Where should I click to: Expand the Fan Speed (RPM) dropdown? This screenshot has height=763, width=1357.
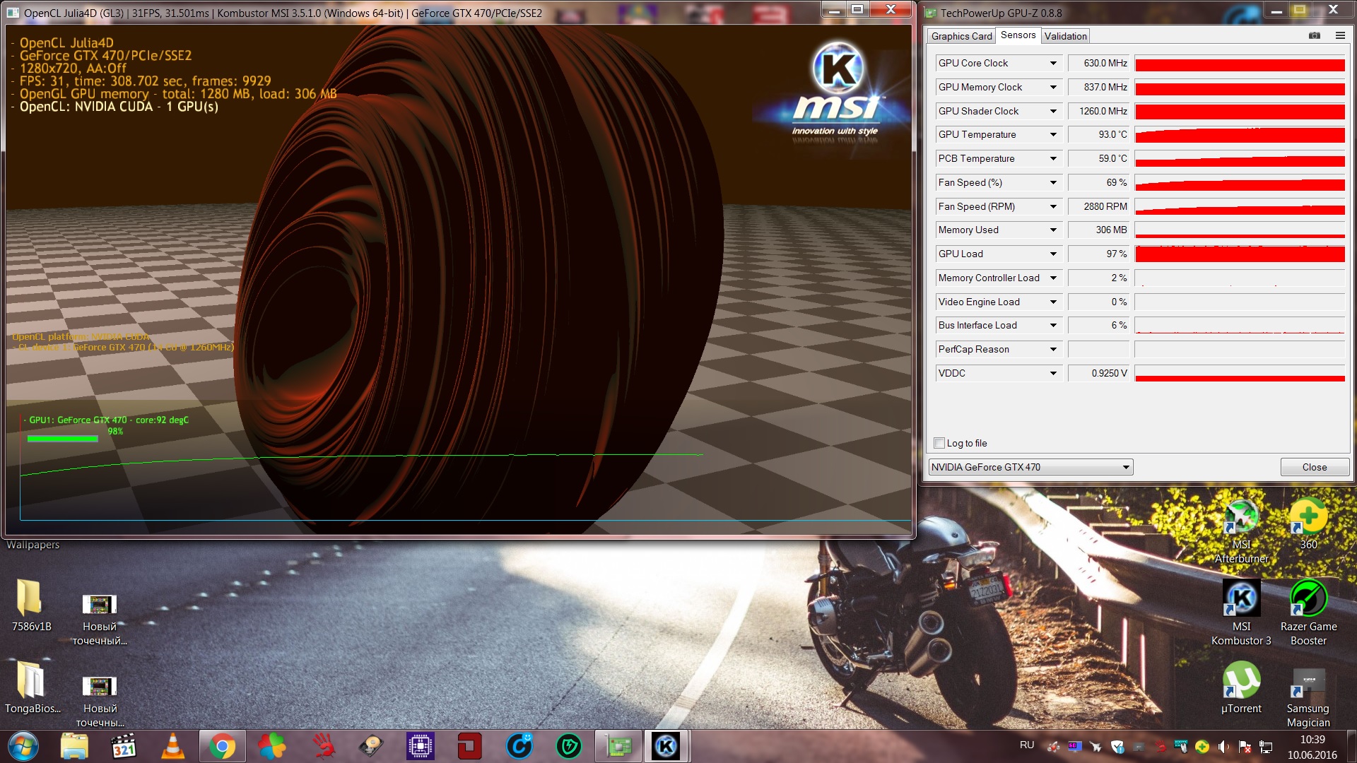[1053, 206]
